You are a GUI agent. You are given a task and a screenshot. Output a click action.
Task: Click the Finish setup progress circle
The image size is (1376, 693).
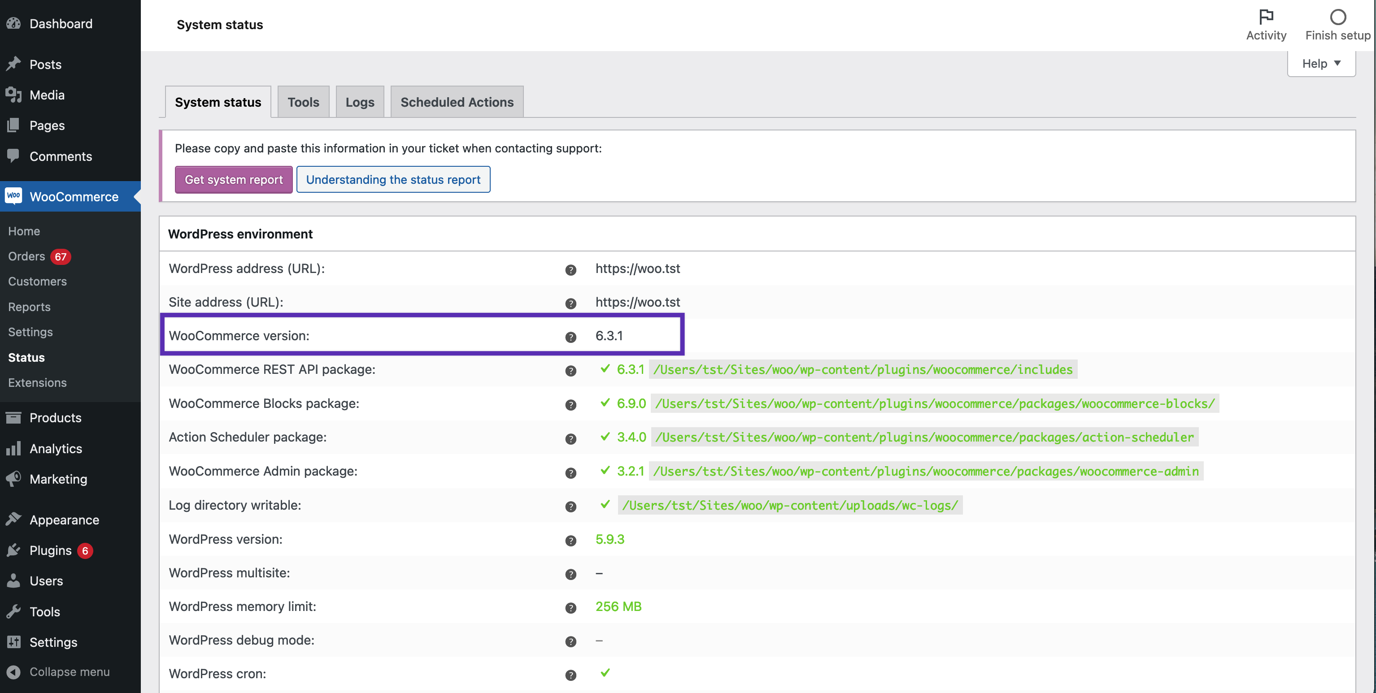click(x=1337, y=17)
